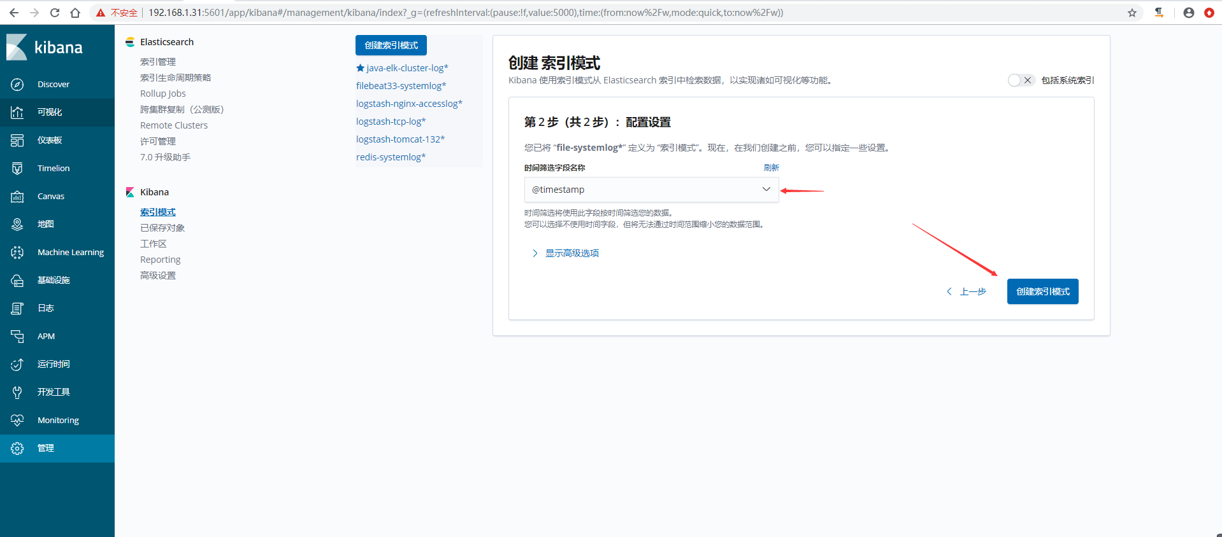1222x537 pixels.
Task: Open the Monitoring heartbeat icon
Action: [17, 420]
